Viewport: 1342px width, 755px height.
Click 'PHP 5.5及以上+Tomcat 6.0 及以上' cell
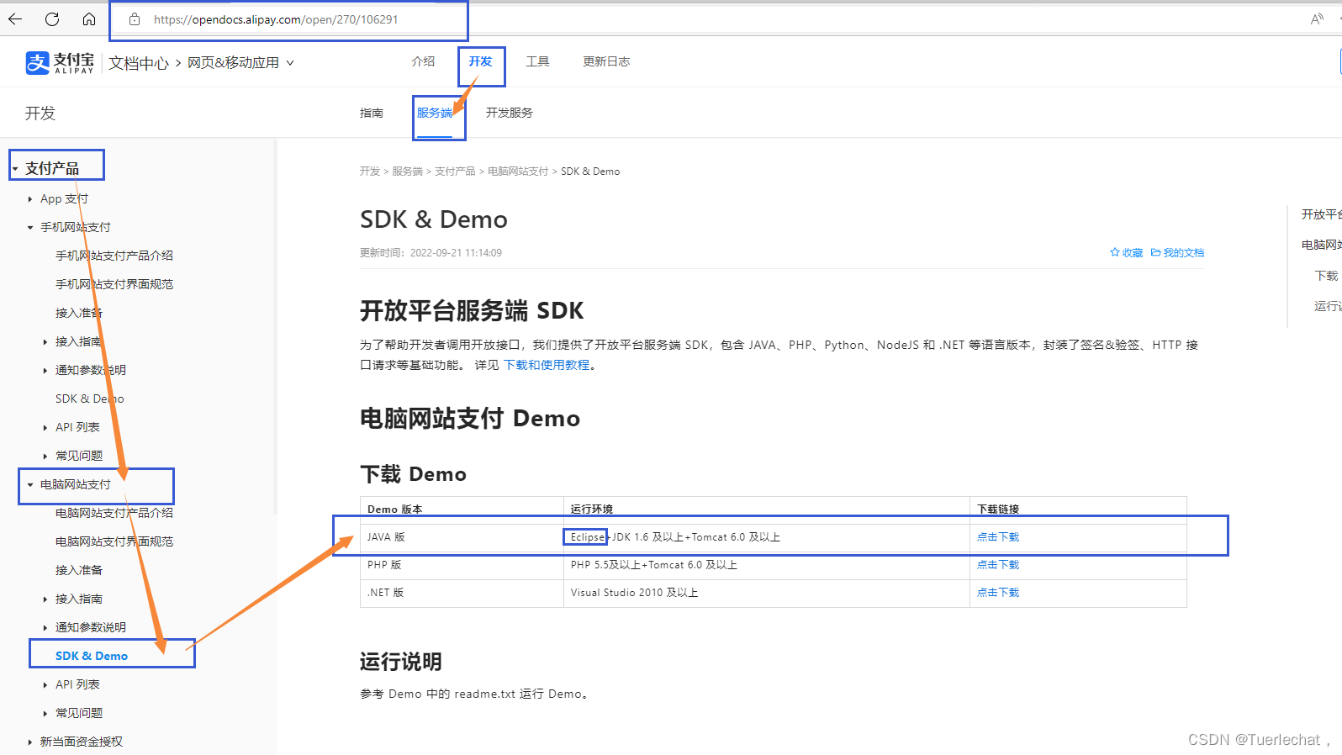tap(767, 565)
